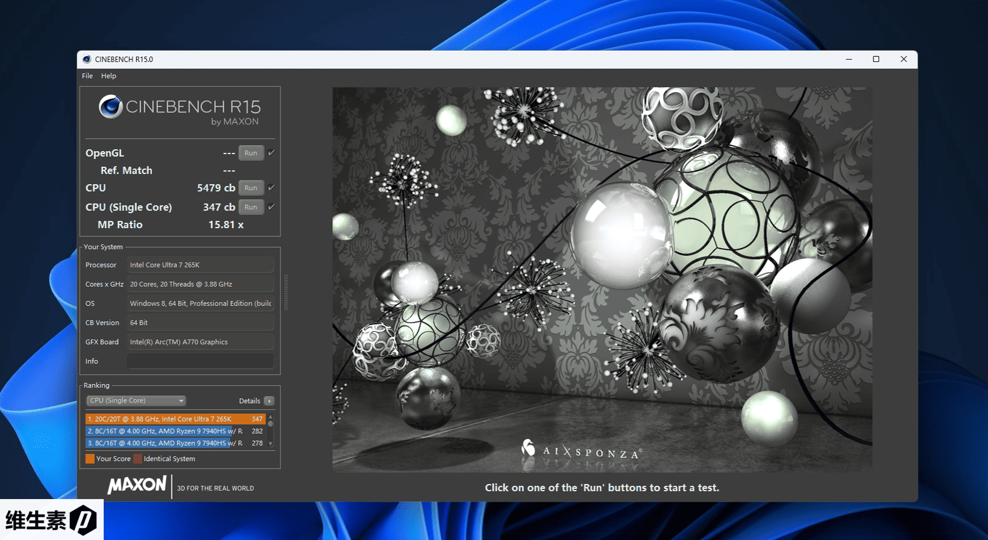Viewport: 988px width, 540px height.
Task: Toggle the OpenGL test checkbox
Action: point(271,153)
